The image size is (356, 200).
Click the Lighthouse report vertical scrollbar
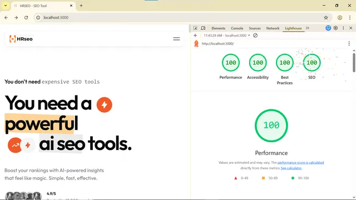pos(354,63)
